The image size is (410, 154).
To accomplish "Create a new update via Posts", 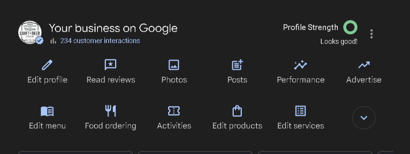I will pyautogui.click(x=237, y=66).
